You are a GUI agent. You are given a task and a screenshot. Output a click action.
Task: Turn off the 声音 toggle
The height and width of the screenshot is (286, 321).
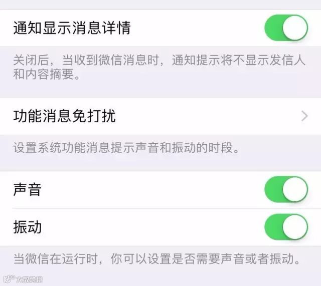[x=286, y=189]
